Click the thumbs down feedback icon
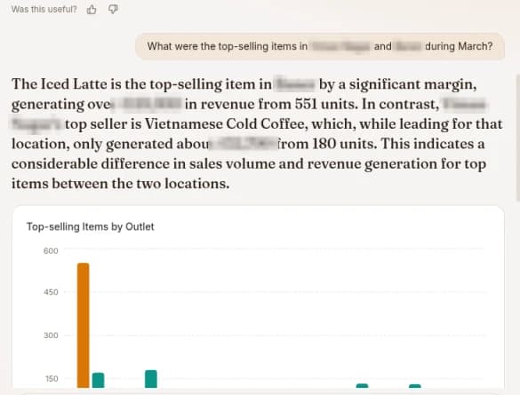 click(x=113, y=9)
